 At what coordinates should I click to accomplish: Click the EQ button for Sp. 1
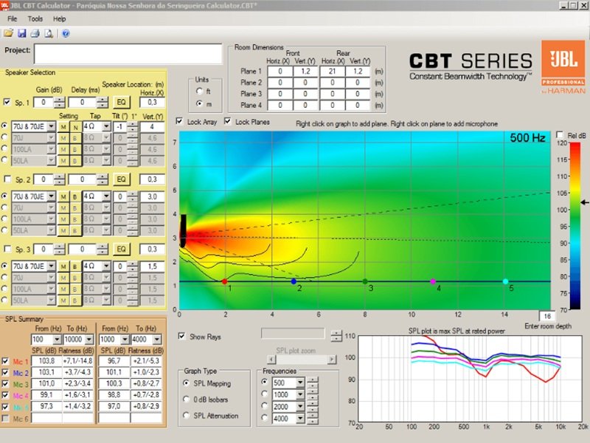[122, 103]
